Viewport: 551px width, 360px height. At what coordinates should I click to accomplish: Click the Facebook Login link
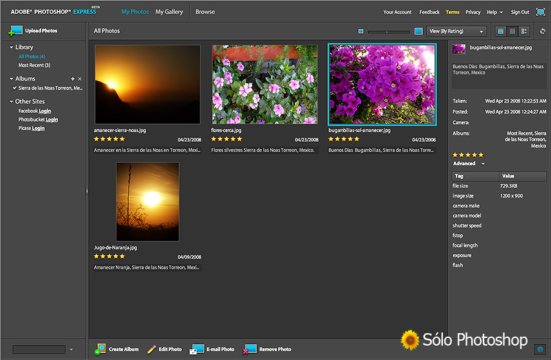click(x=45, y=111)
